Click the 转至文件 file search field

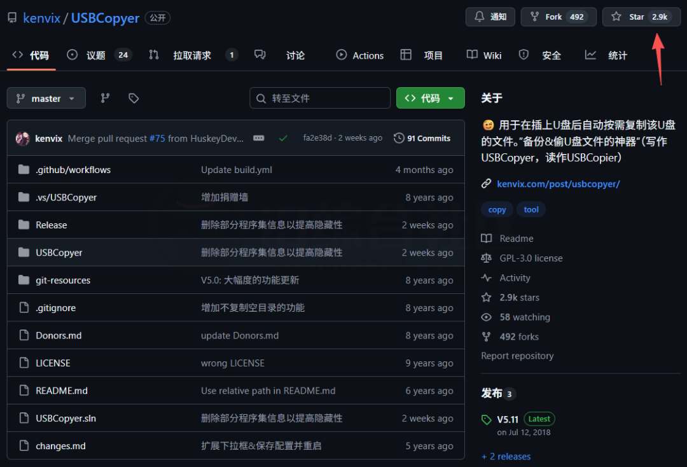[319, 98]
